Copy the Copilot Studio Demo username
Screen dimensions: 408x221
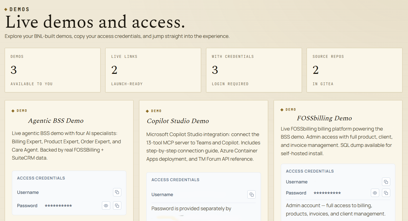(x=252, y=194)
